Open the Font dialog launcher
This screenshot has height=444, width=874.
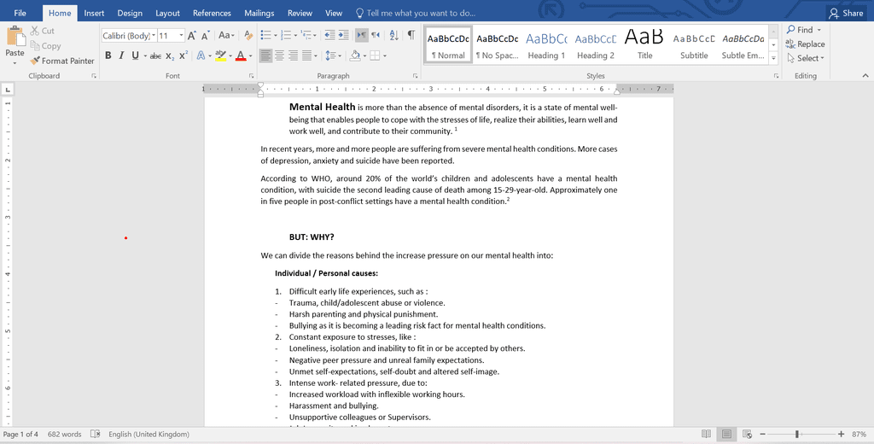252,76
